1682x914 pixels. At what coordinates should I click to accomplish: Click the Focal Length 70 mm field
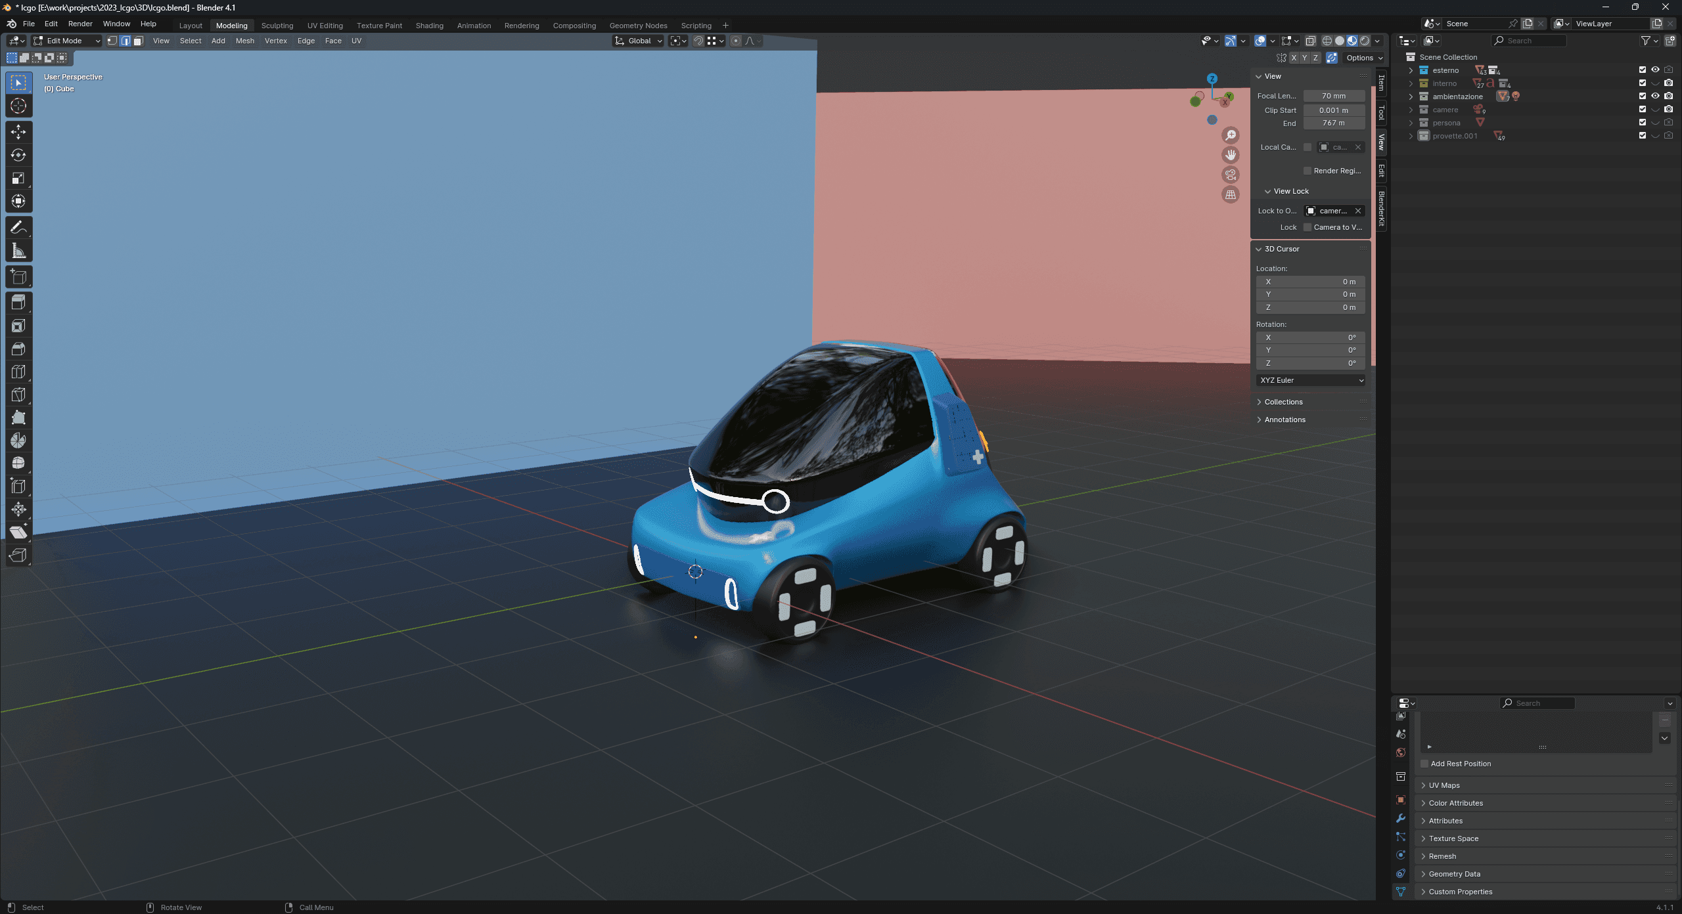(x=1334, y=96)
